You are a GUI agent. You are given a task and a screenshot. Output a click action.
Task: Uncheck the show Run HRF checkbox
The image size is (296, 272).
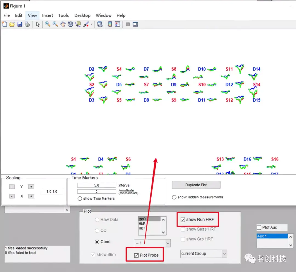click(183, 220)
